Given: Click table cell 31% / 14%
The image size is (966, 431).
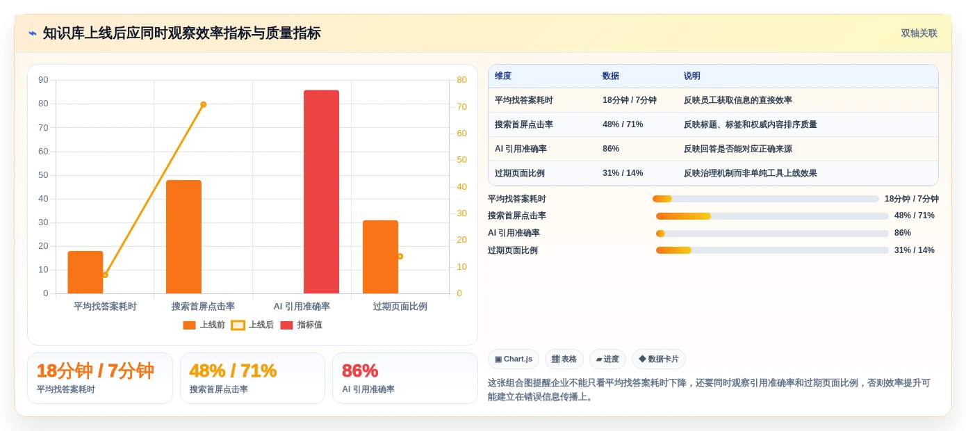Looking at the screenshot, I should [623, 173].
